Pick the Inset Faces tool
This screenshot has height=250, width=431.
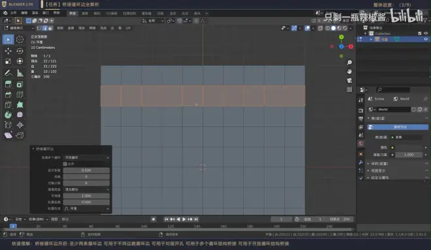click(20, 85)
